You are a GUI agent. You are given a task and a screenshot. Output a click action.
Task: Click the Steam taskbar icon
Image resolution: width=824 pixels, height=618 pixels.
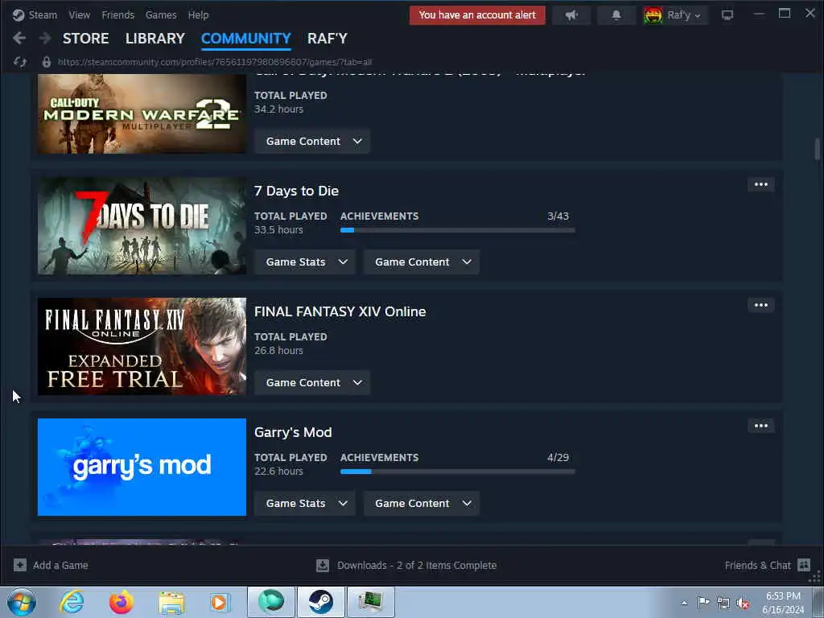320,602
